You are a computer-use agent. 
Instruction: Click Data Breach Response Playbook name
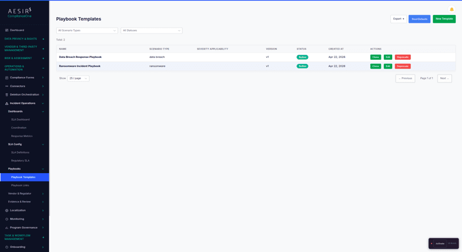point(80,57)
